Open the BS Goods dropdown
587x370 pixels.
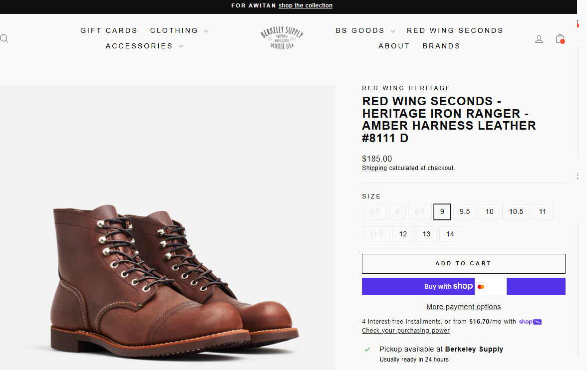(x=365, y=30)
